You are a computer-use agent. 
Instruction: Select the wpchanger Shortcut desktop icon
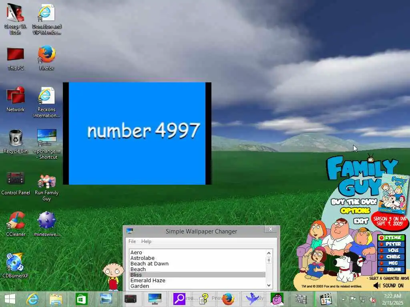[46, 144]
